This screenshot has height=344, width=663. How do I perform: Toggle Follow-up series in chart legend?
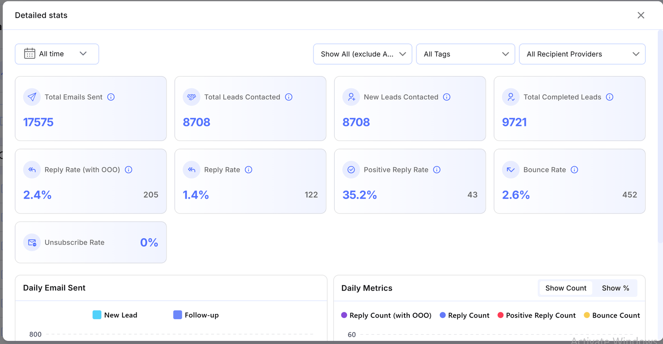pyautogui.click(x=196, y=315)
